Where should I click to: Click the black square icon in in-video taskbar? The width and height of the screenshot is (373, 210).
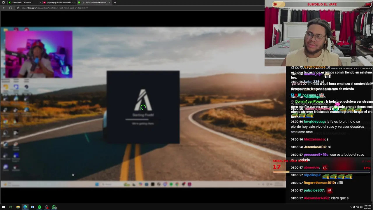152,184
